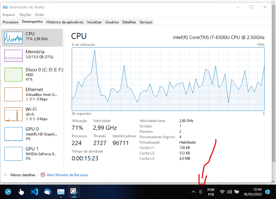
Task: Switch to the Detalhes tab
Action: tap(129, 22)
